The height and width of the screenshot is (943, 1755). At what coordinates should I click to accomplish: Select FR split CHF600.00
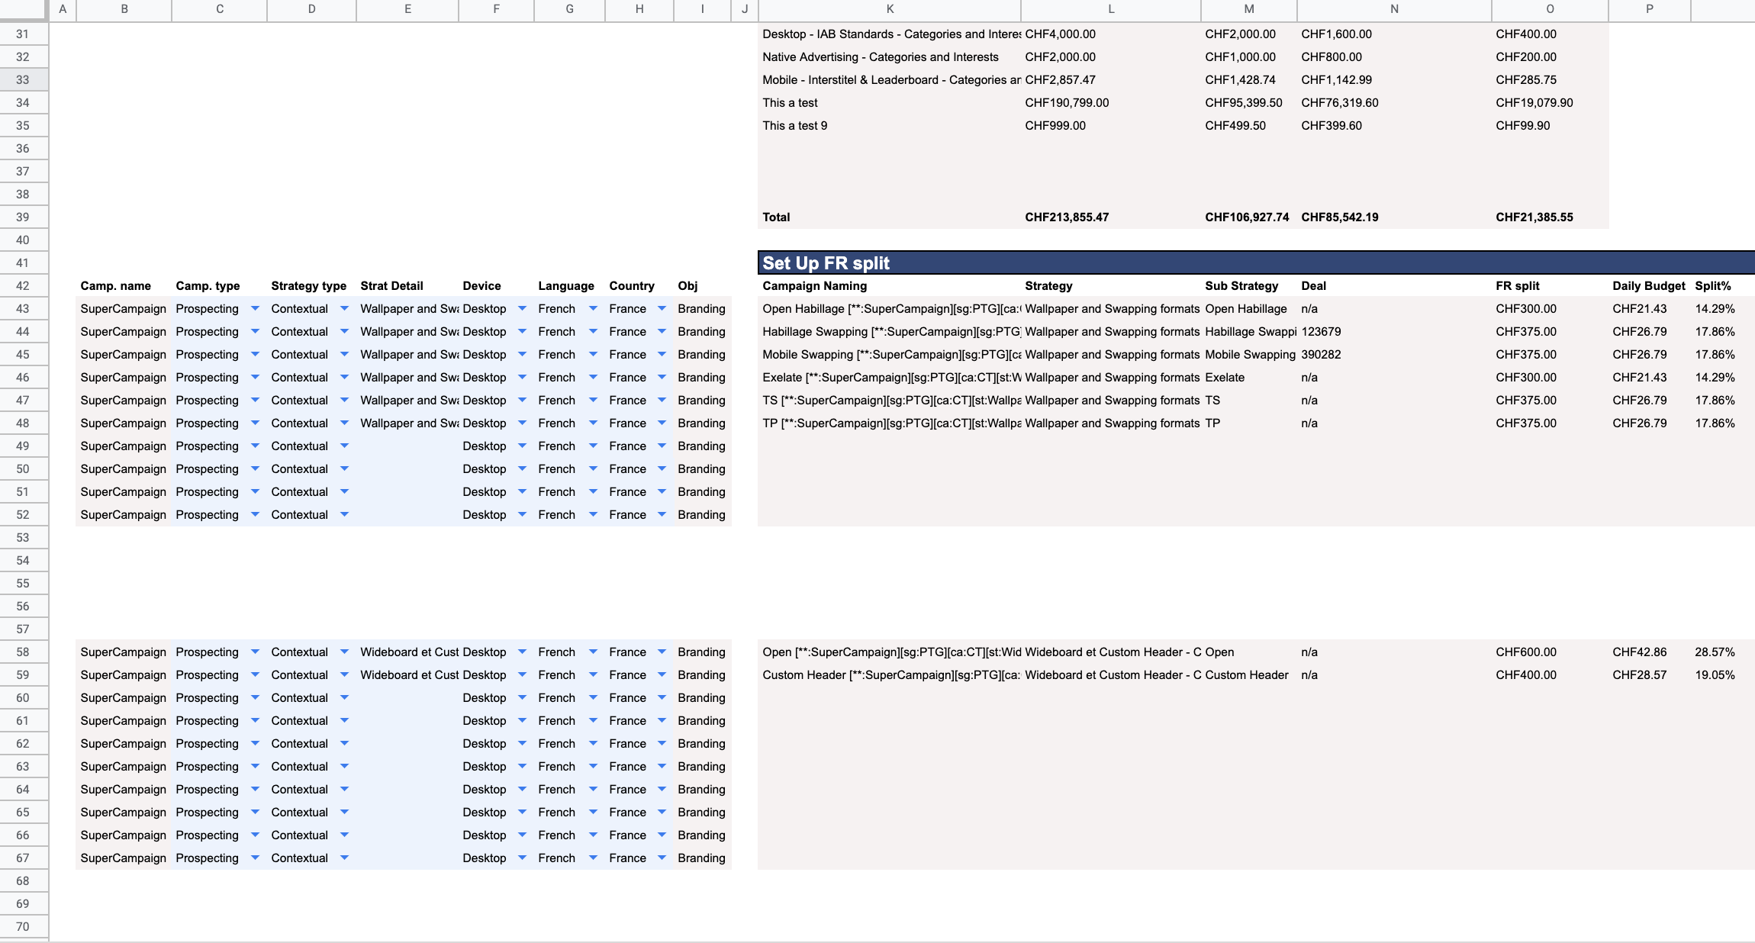1550,652
